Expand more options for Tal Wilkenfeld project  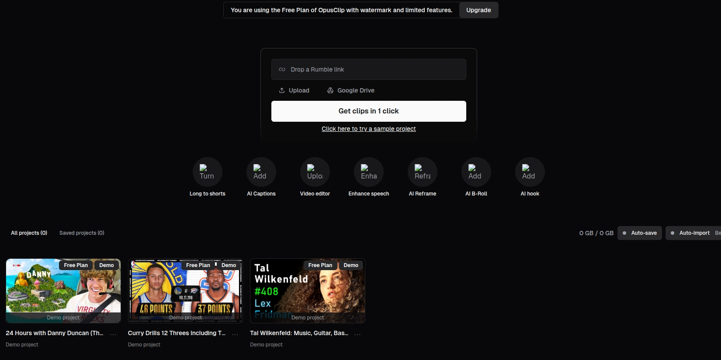(x=357, y=334)
